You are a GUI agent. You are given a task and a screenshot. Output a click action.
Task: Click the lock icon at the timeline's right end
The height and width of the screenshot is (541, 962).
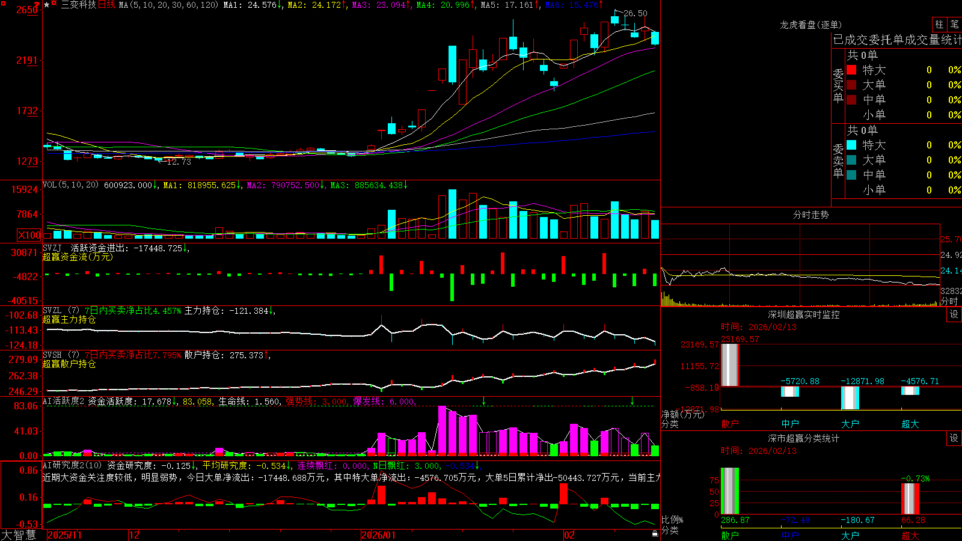[655, 534]
